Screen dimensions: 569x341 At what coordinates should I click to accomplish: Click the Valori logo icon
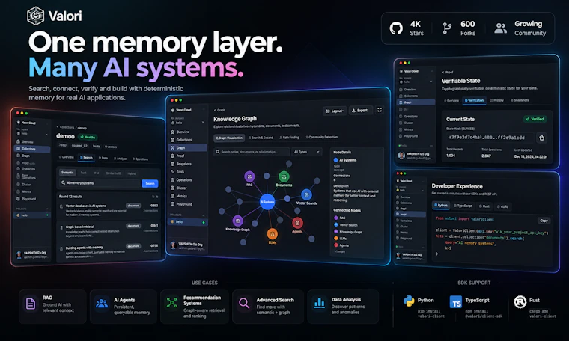36,16
